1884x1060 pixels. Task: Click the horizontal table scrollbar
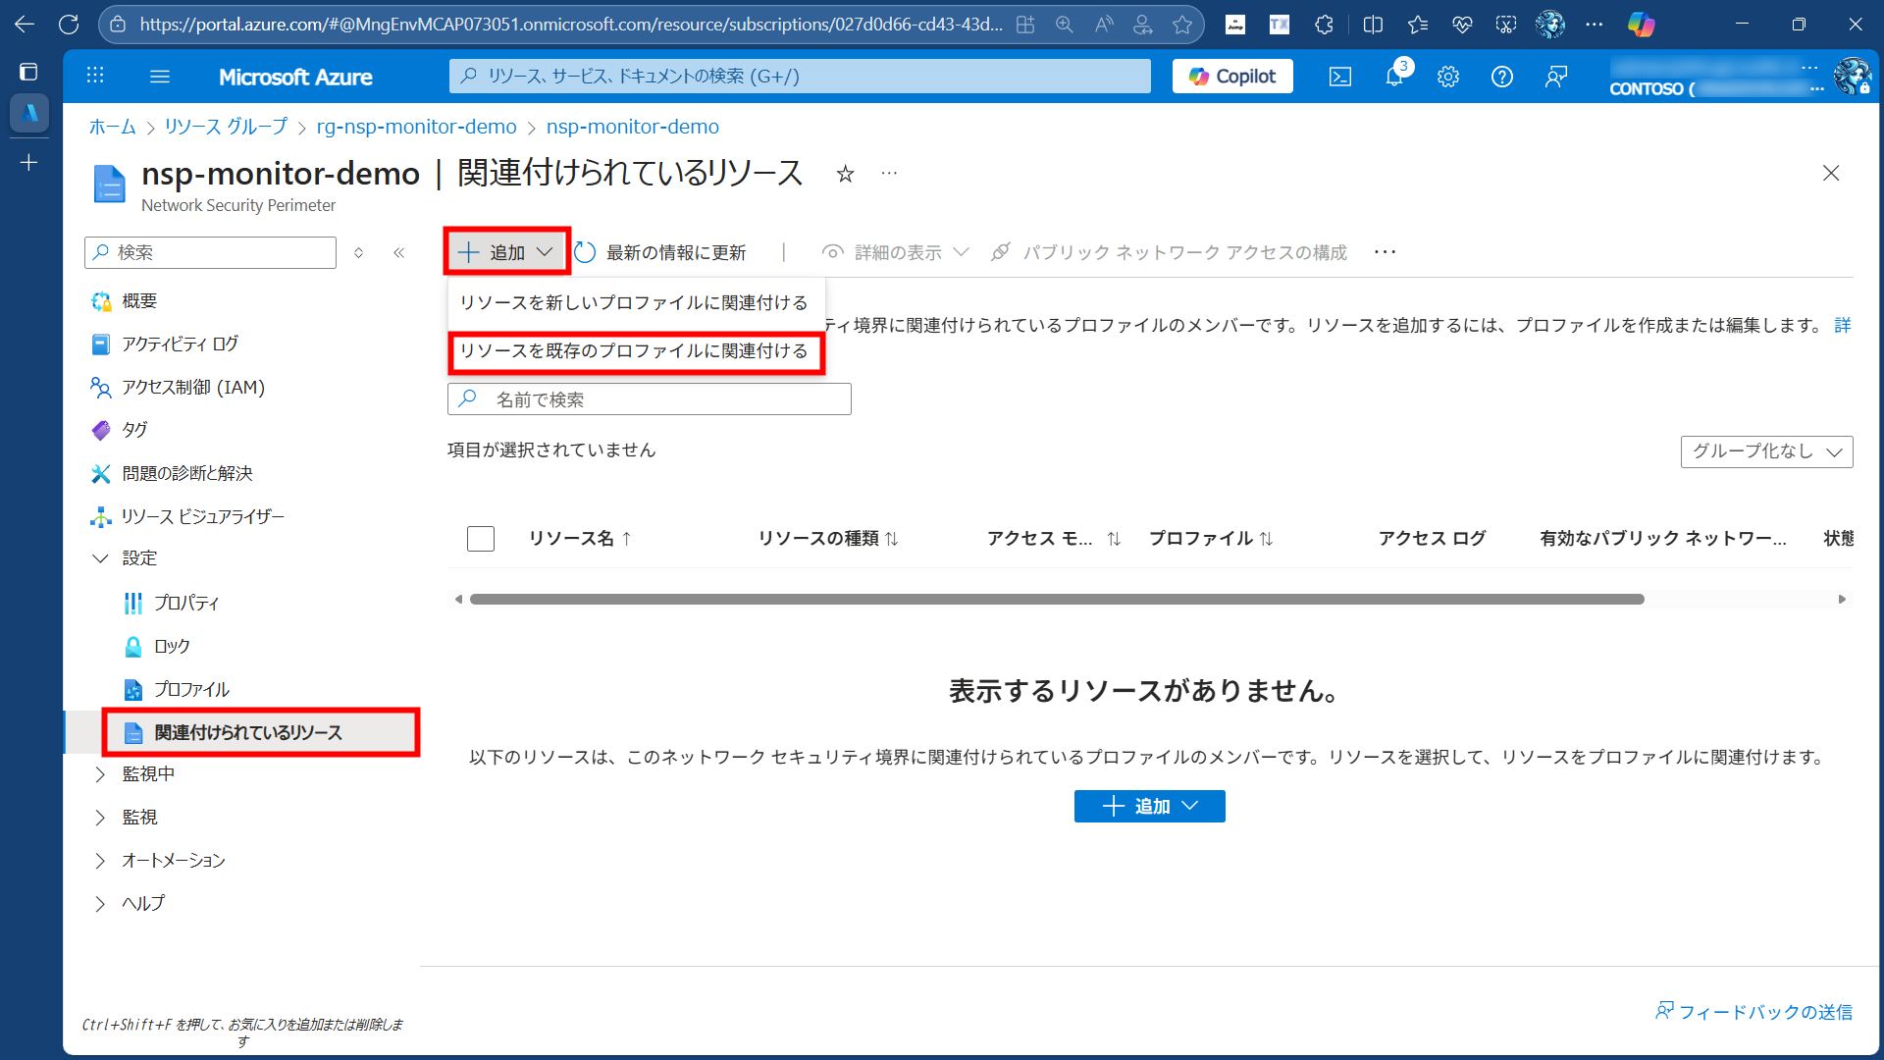[x=1056, y=599]
